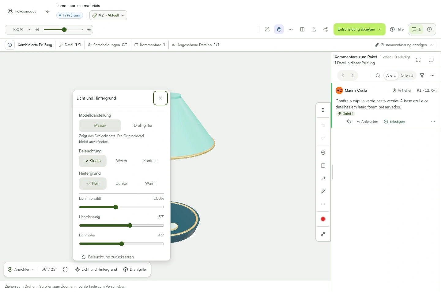Expand Zusammenfassung anzeigen
The width and height of the screenshot is (441, 292).
tap(404, 45)
